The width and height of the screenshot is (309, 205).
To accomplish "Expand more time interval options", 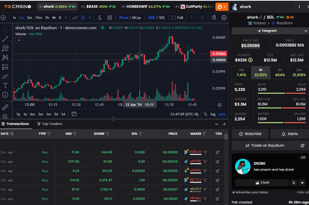I will 66,18.
